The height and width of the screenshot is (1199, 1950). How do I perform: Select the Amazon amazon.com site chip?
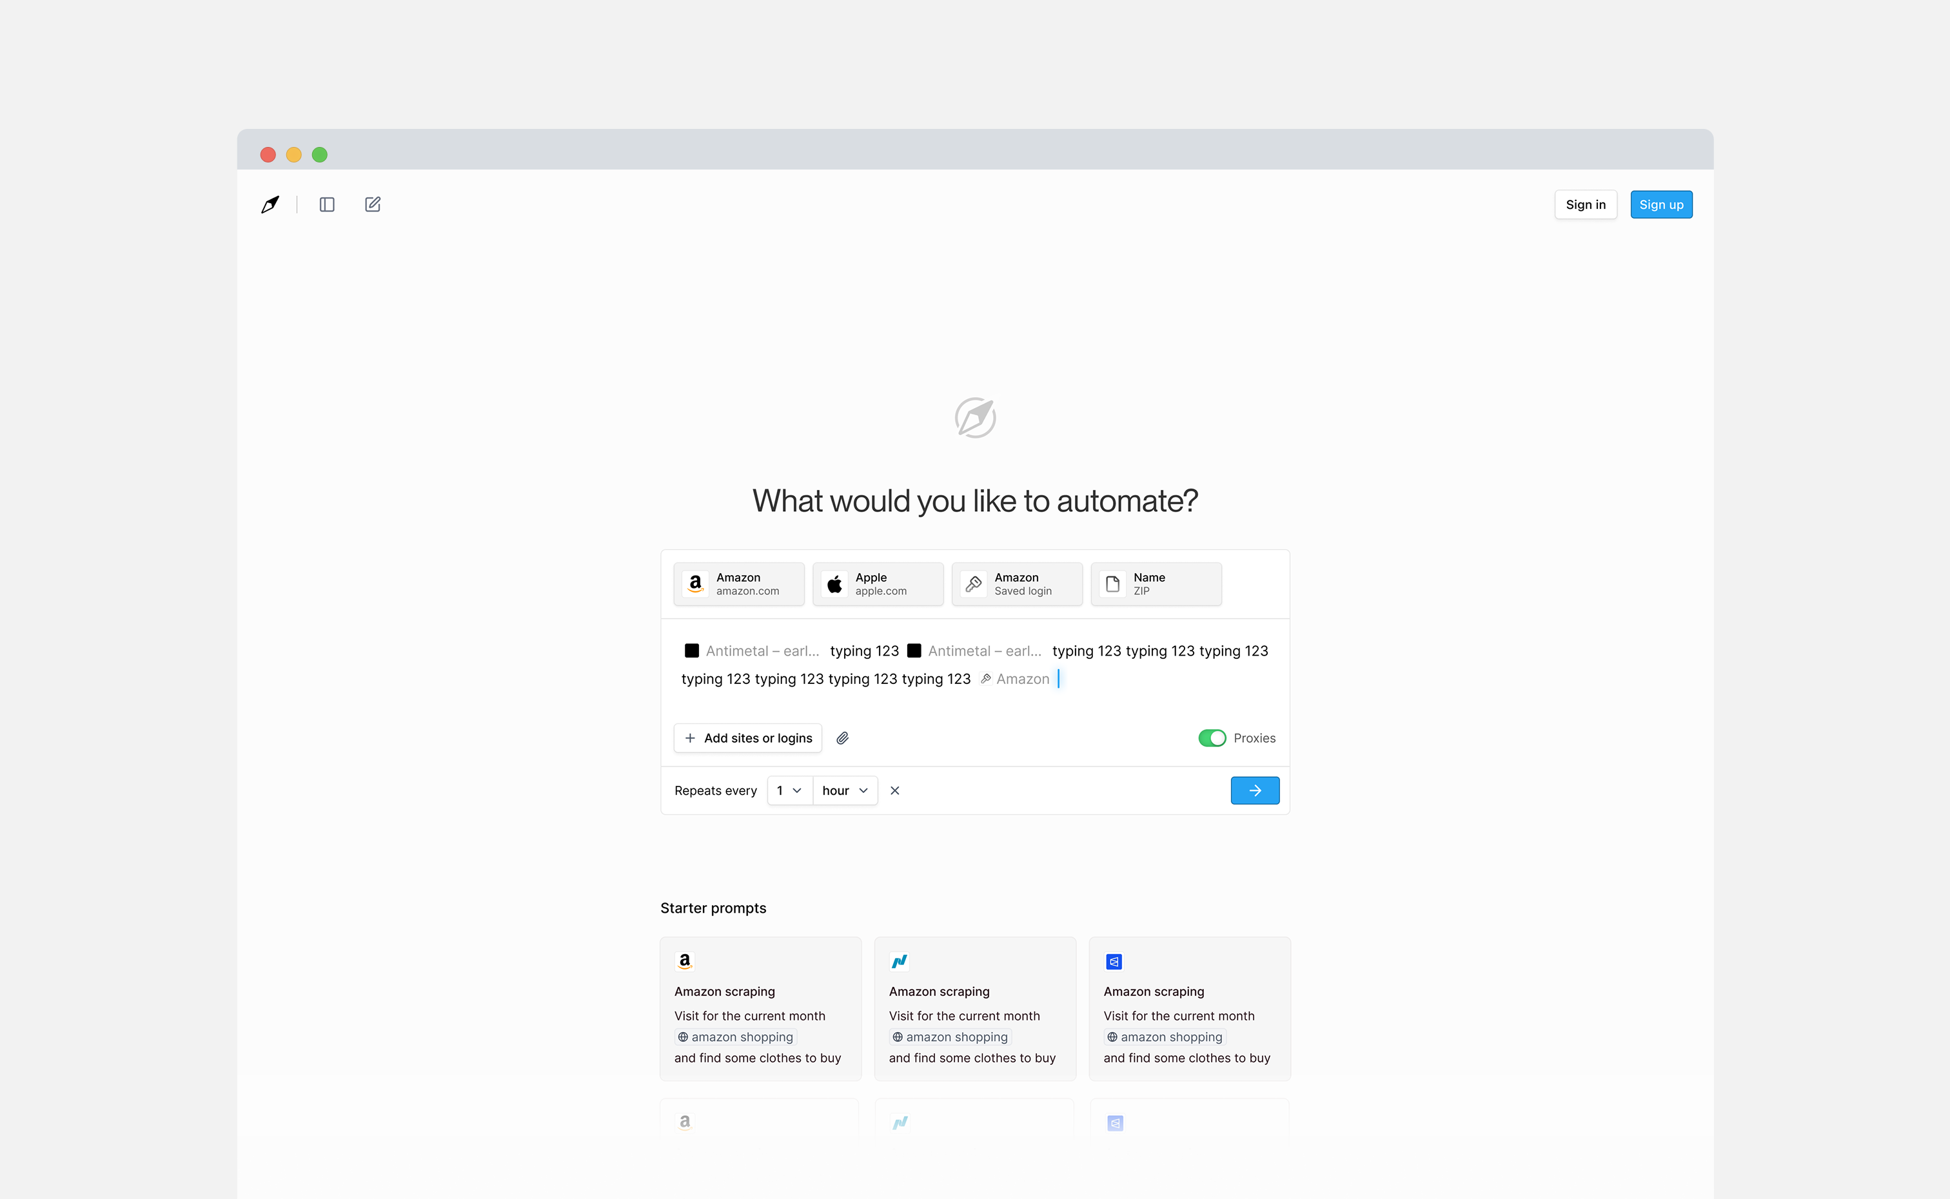739,585
